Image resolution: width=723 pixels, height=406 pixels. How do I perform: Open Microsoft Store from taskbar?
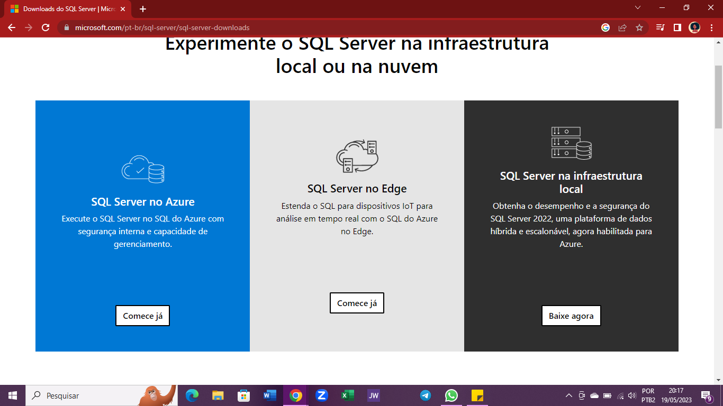tap(244, 395)
